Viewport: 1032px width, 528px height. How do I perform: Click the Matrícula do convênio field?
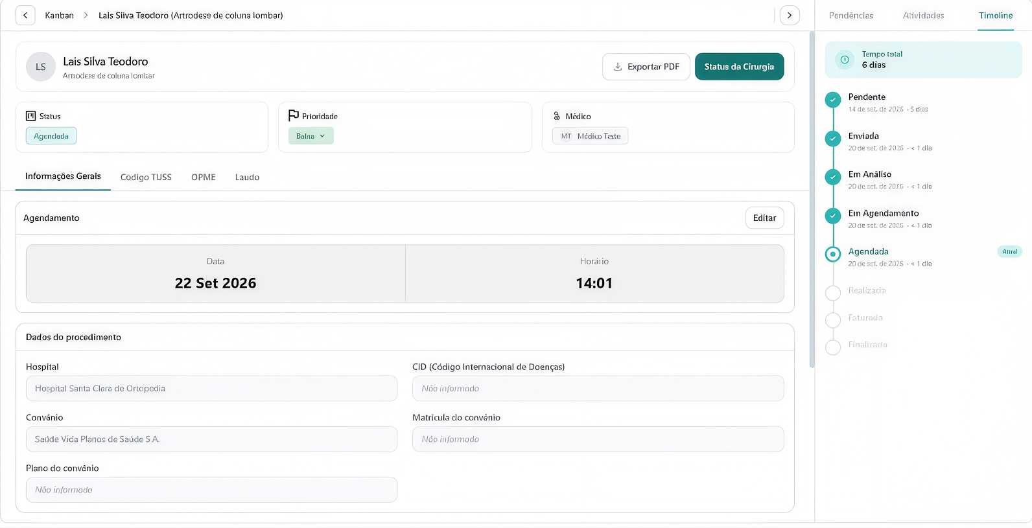[598, 439]
